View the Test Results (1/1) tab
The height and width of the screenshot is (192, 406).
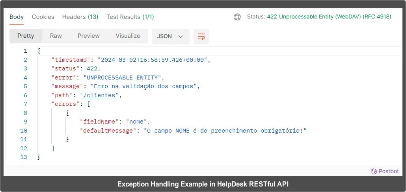(x=130, y=17)
